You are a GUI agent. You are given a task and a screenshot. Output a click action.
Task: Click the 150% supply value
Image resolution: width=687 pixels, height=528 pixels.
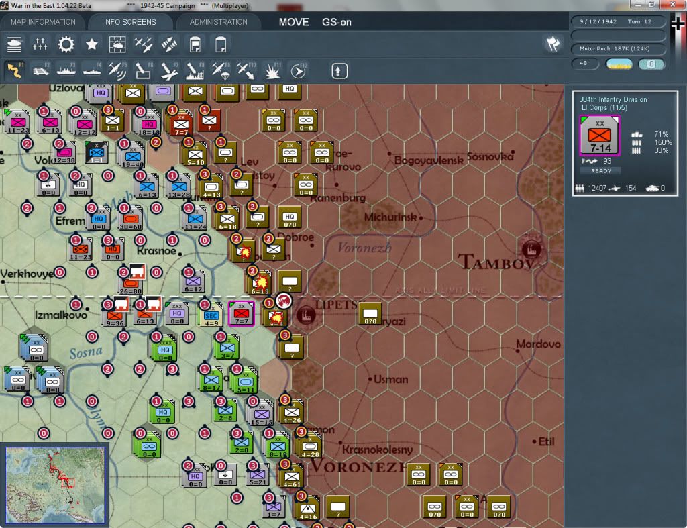click(x=662, y=142)
